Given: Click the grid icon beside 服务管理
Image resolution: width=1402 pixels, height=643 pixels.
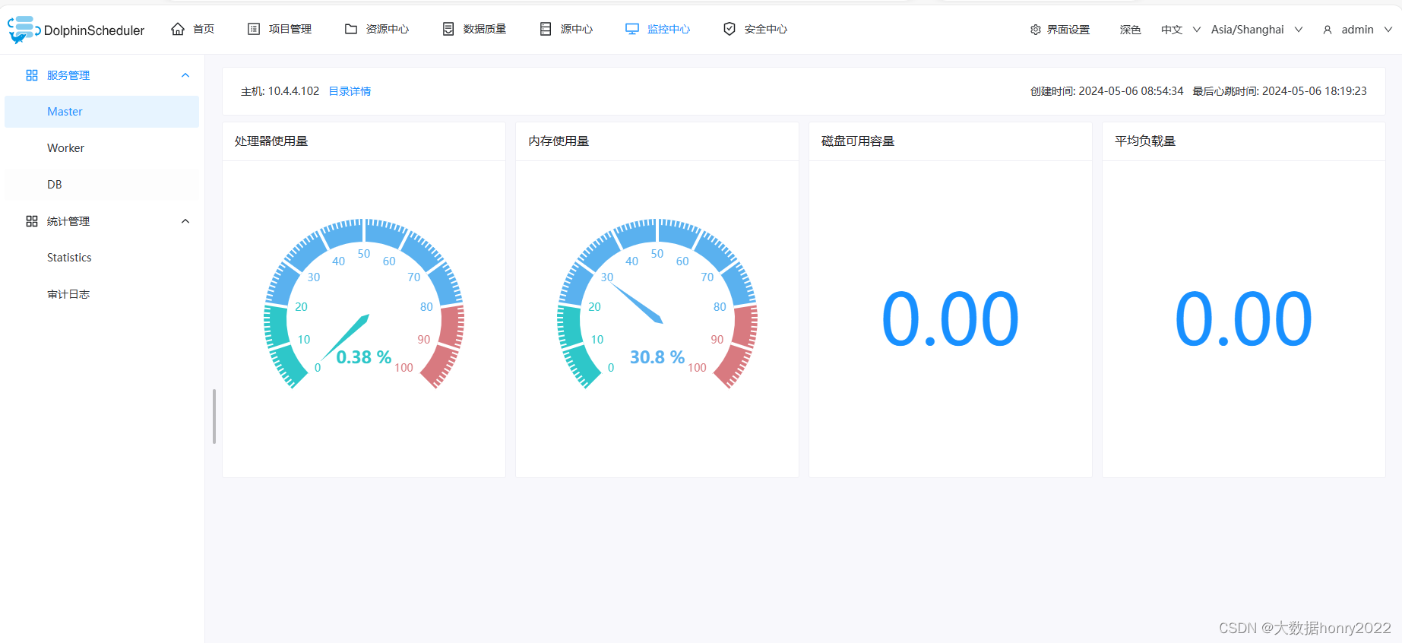Looking at the screenshot, I should coord(32,75).
